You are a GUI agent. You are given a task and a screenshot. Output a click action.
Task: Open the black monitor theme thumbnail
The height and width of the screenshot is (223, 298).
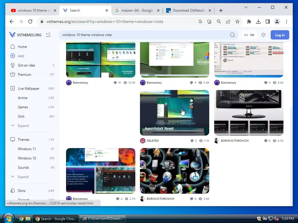[249, 113]
